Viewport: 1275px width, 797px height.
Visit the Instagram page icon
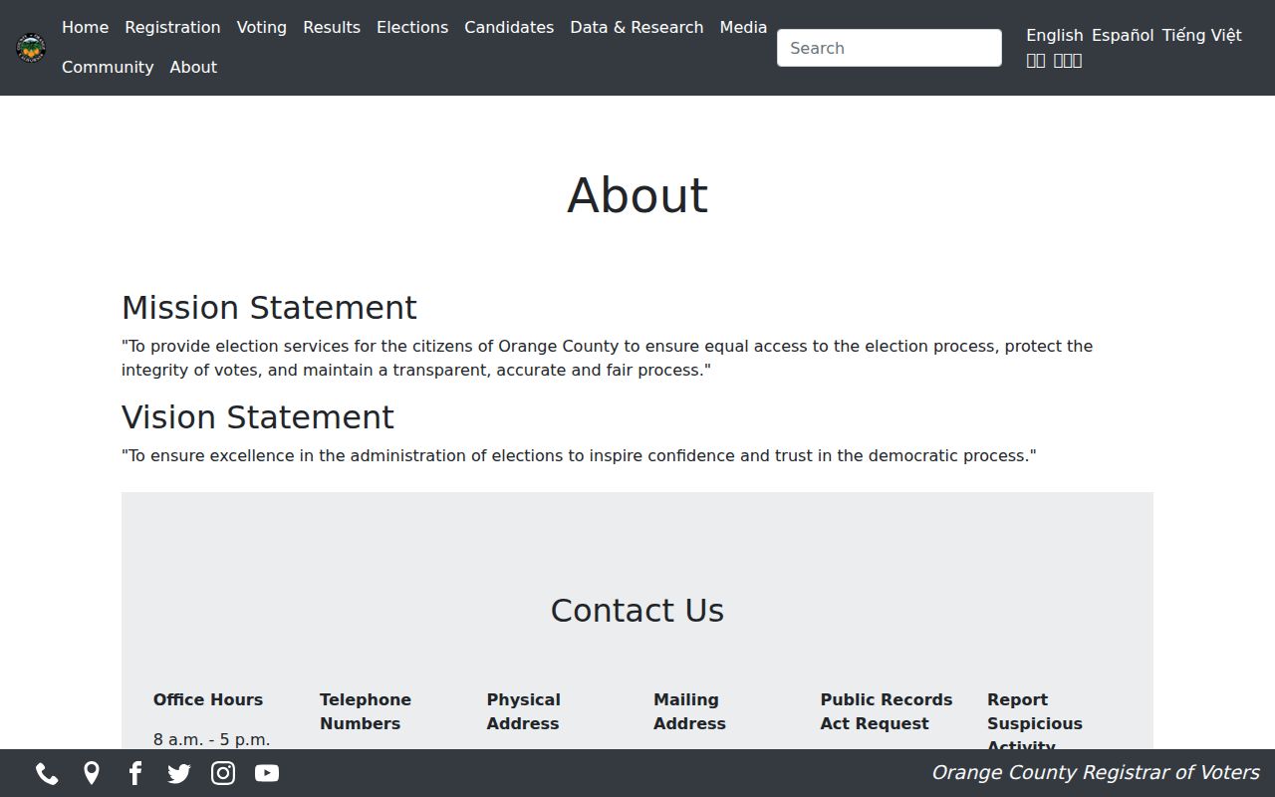pos(223,773)
